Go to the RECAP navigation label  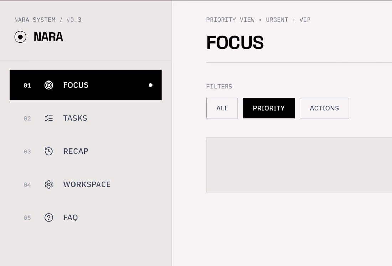tap(76, 151)
